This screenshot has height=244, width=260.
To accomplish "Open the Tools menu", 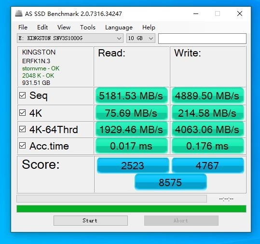I will click(88, 27).
